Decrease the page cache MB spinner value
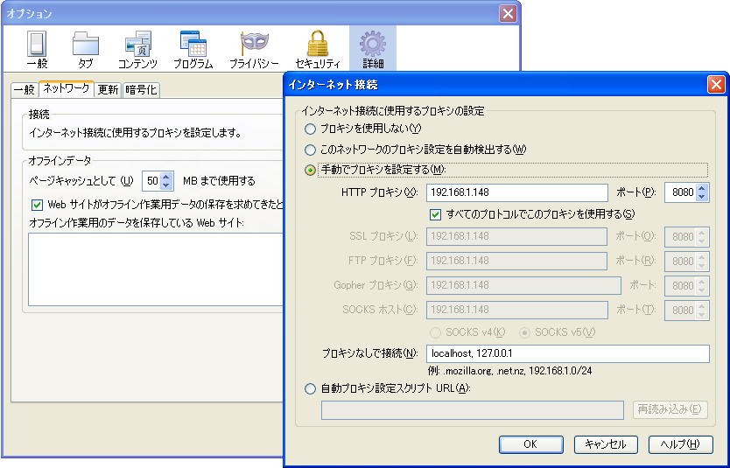730x468 pixels. point(167,185)
